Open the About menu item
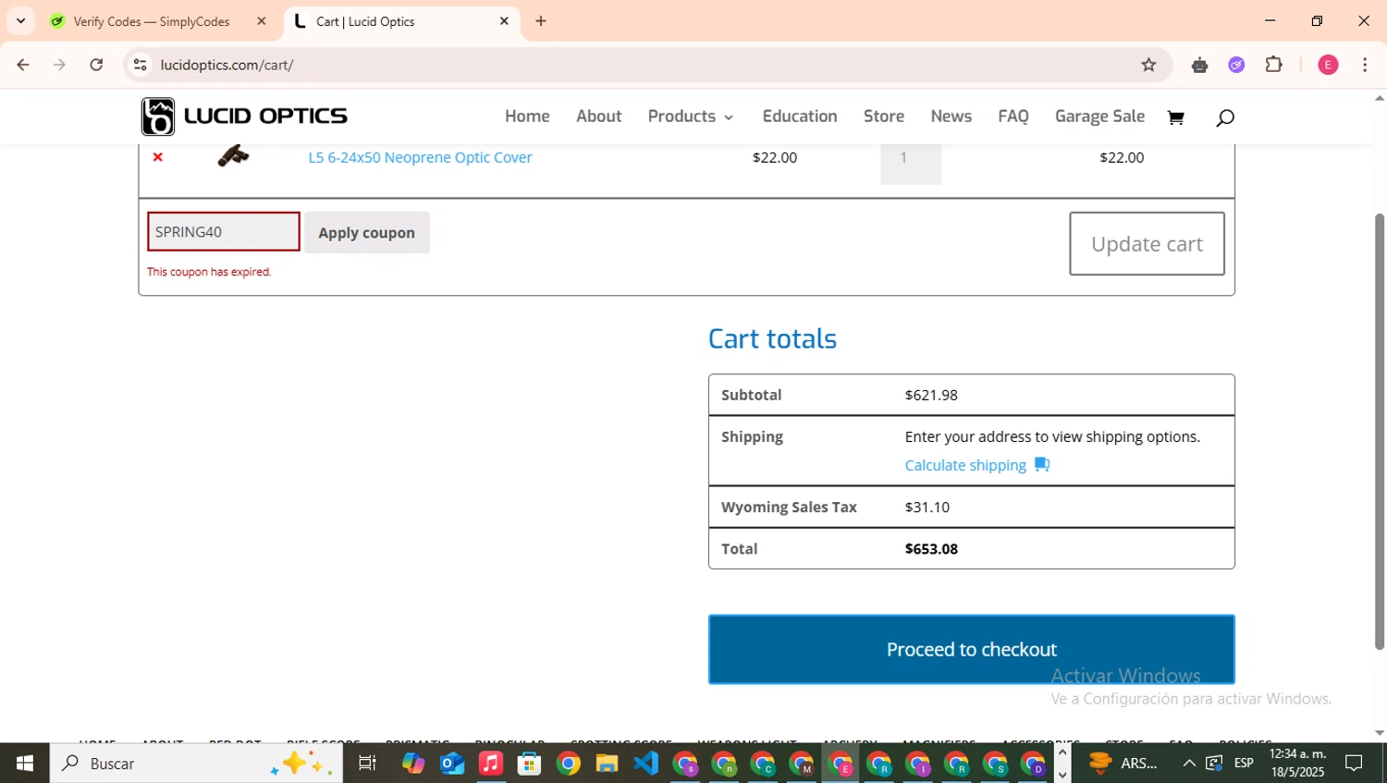 click(x=598, y=116)
